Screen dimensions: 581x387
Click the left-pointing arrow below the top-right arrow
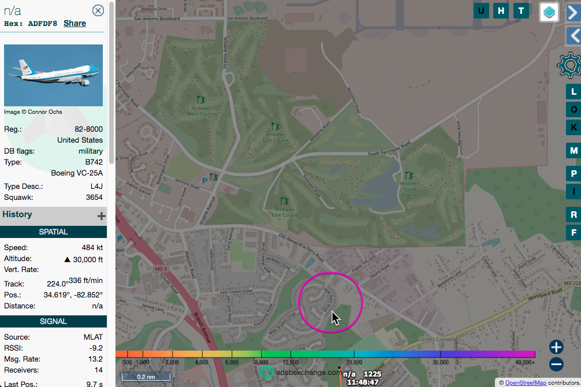(x=574, y=36)
